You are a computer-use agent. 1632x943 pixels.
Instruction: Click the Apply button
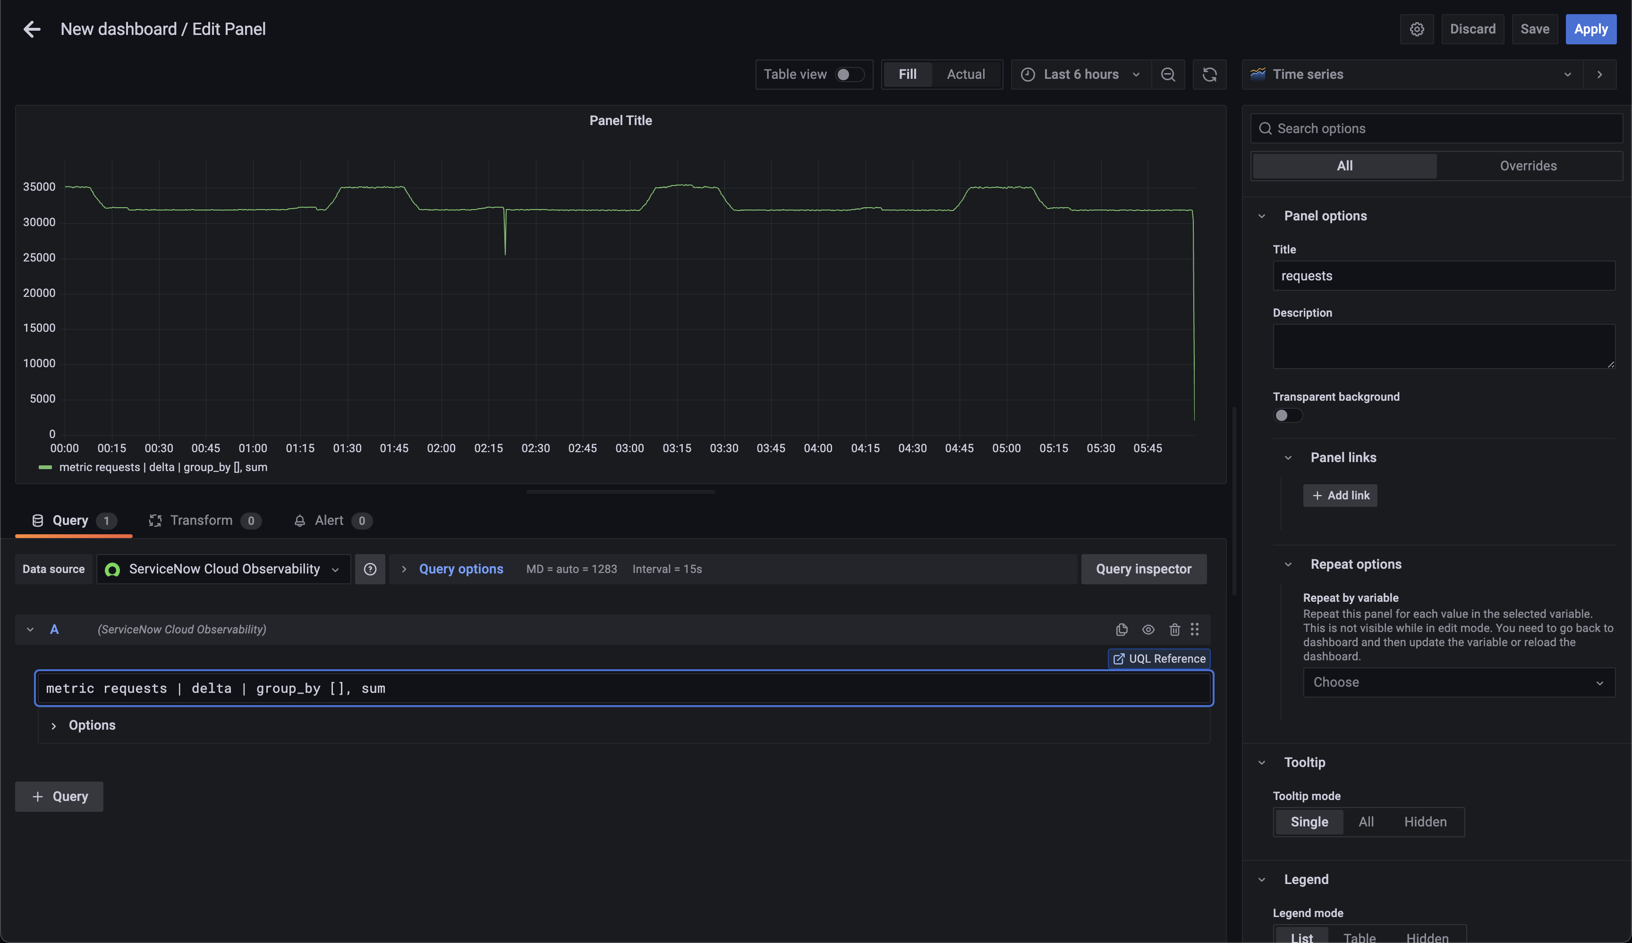point(1591,29)
